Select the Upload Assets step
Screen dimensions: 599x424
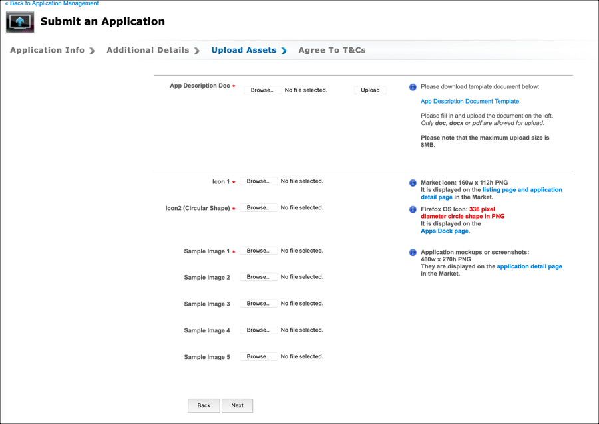[x=244, y=50]
